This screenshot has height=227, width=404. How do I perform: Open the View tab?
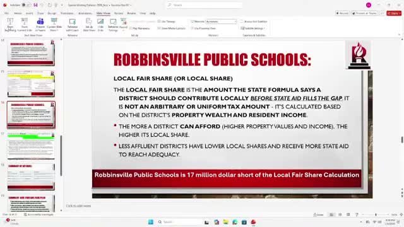tap(143, 13)
